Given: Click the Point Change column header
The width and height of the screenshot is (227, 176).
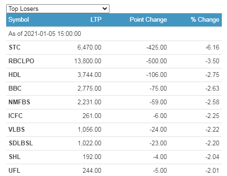Looking at the screenshot, I should (148, 20).
